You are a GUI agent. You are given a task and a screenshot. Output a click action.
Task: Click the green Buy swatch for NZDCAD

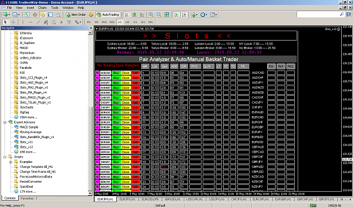(x=116, y=177)
